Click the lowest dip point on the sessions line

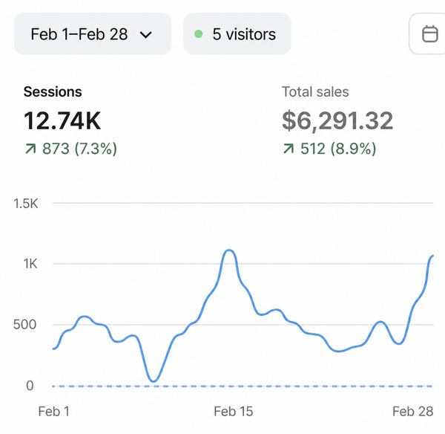click(x=154, y=380)
